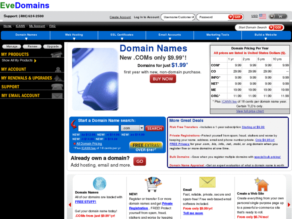Click the EveDomains logo
Screen dimensions: 292x219
click(x=25, y=5)
